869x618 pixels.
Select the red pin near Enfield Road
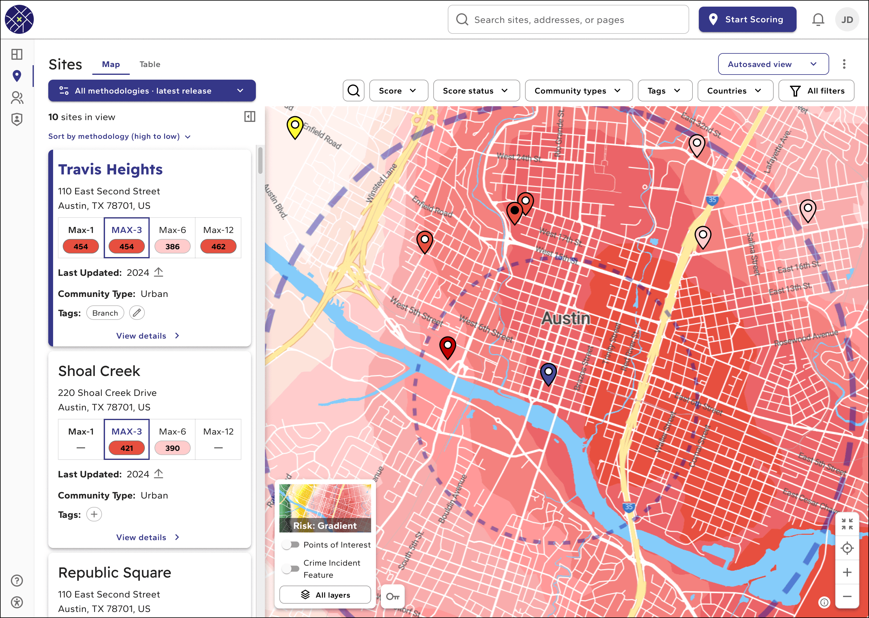click(425, 242)
